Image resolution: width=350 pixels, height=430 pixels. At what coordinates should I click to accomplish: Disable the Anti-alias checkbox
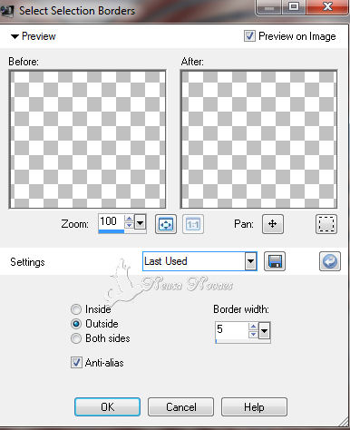(76, 362)
